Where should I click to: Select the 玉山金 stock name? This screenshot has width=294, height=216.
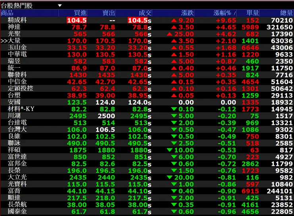[x=17, y=47]
